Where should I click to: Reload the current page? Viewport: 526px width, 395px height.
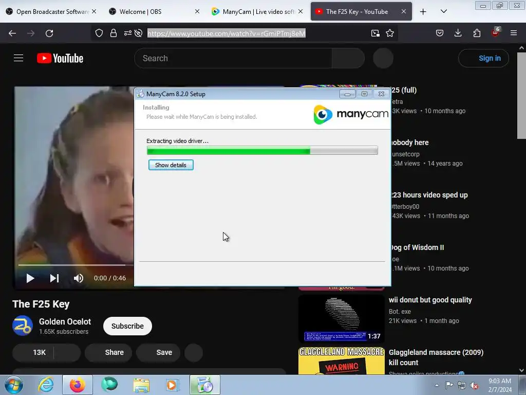click(x=49, y=33)
